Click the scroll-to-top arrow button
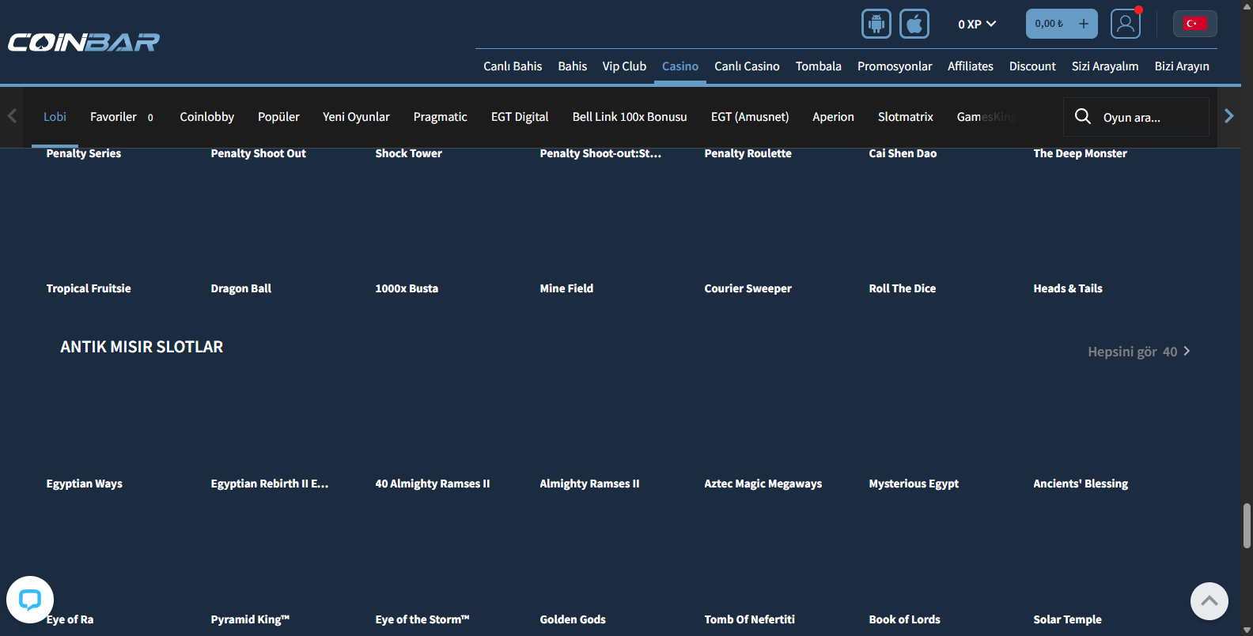 [1209, 601]
